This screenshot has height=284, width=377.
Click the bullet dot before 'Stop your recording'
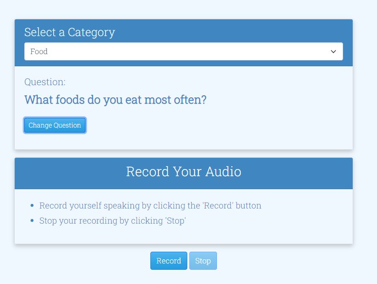(x=32, y=220)
